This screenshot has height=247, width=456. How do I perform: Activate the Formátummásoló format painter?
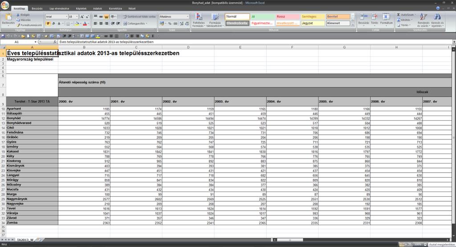click(x=29, y=25)
